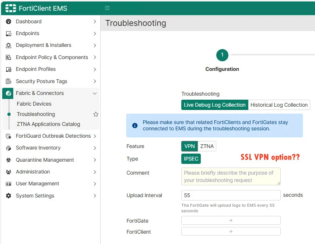Toggle the hamburger sidebar menu icon
Viewport: 315px width, 244px height.
107,8
